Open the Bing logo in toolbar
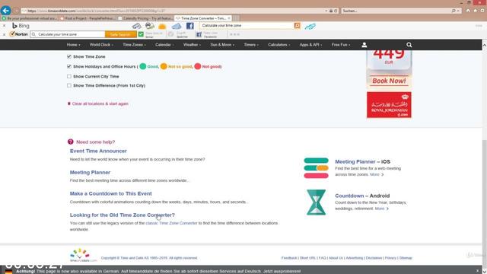This screenshot has width=487, height=274. (x=21, y=26)
